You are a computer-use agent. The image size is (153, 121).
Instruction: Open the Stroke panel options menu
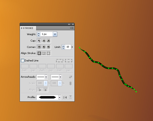[x=72, y=28]
